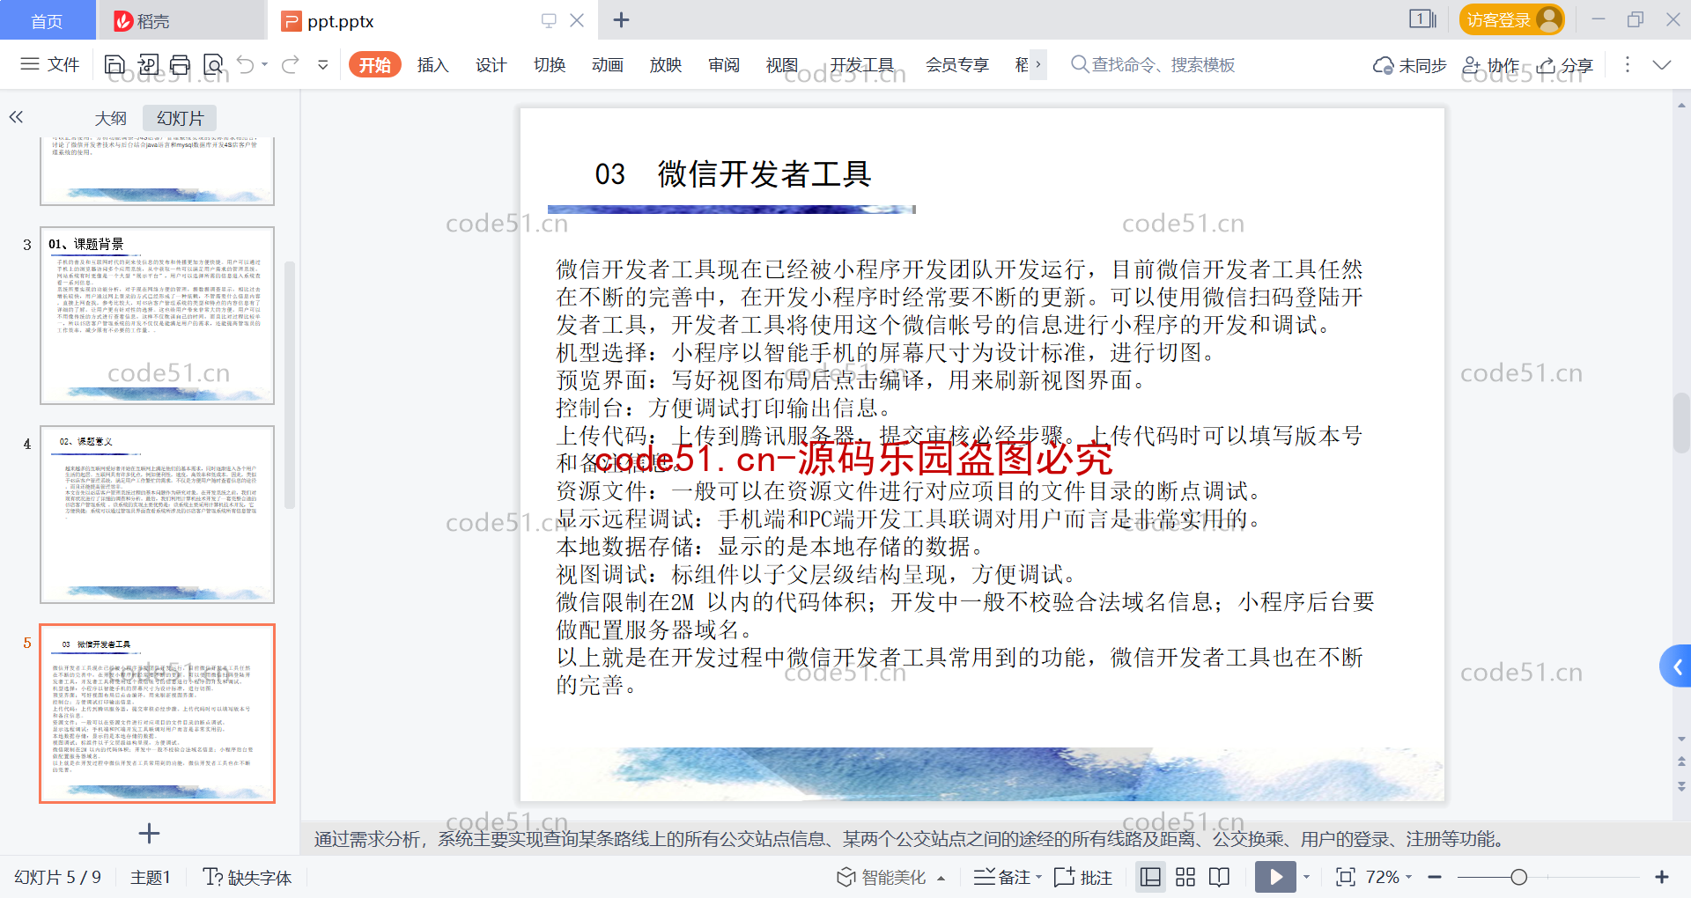Open the blue side panel arrow
Image resolution: width=1691 pixels, height=898 pixels.
1677,666
